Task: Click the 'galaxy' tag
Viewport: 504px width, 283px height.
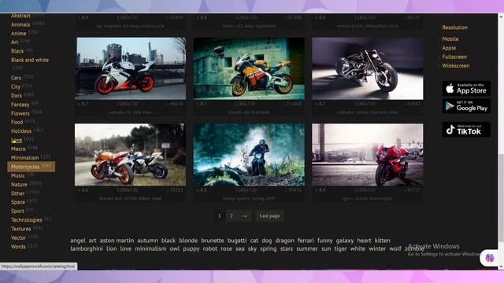Action: (x=345, y=241)
